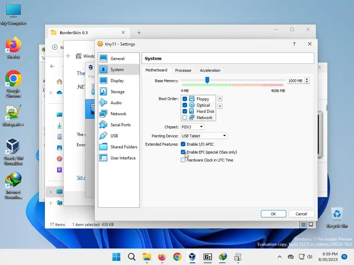
Task: Go back in the BorderSkin Explorer window
Action: [52, 66]
